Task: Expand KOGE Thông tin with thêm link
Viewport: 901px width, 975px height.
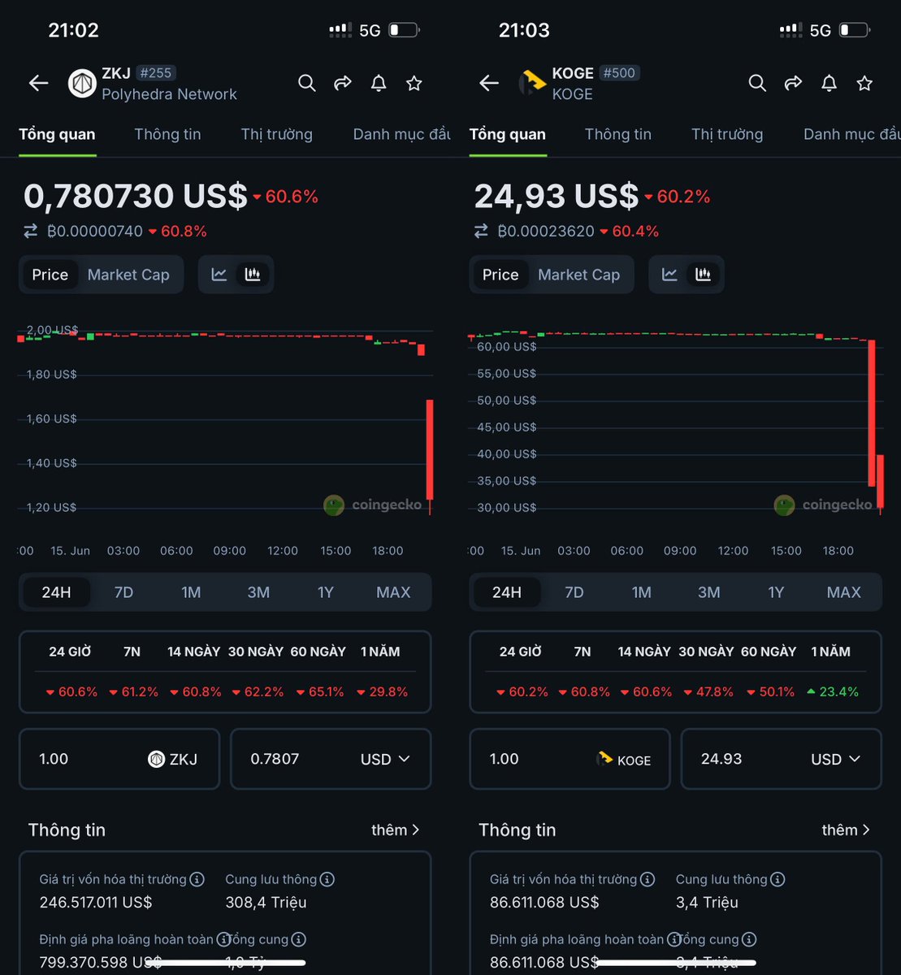Action: point(846,830)
